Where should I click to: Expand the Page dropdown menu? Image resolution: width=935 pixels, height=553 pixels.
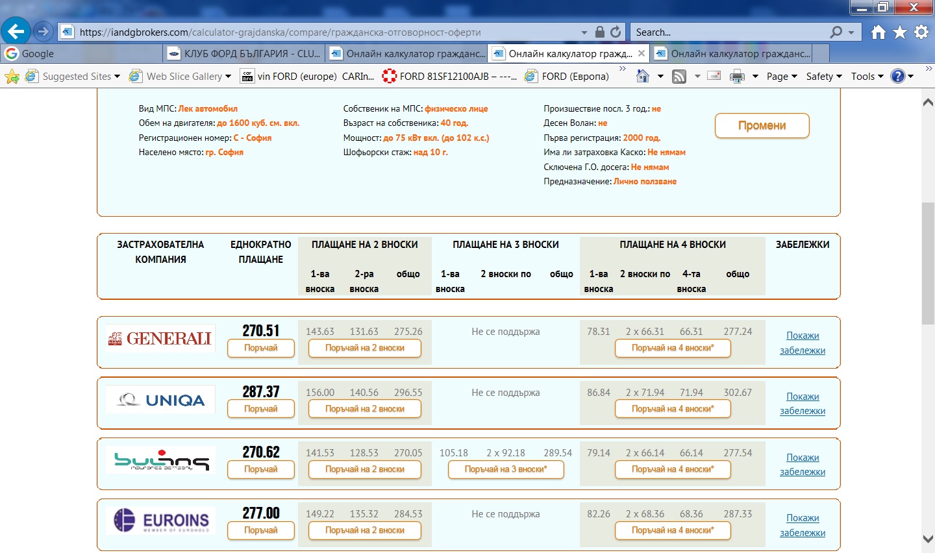781,77
